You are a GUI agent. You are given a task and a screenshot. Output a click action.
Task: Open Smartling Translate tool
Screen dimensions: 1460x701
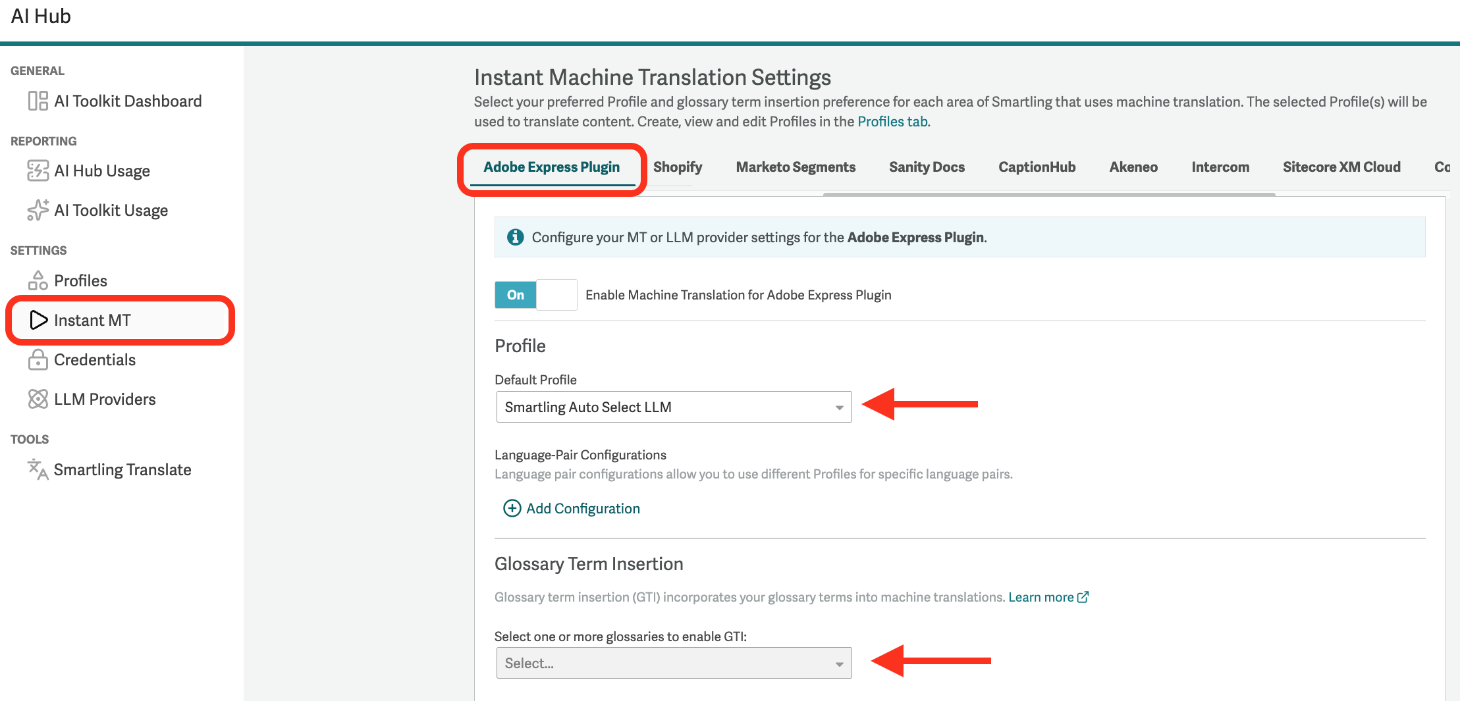(x=122, y=469)
